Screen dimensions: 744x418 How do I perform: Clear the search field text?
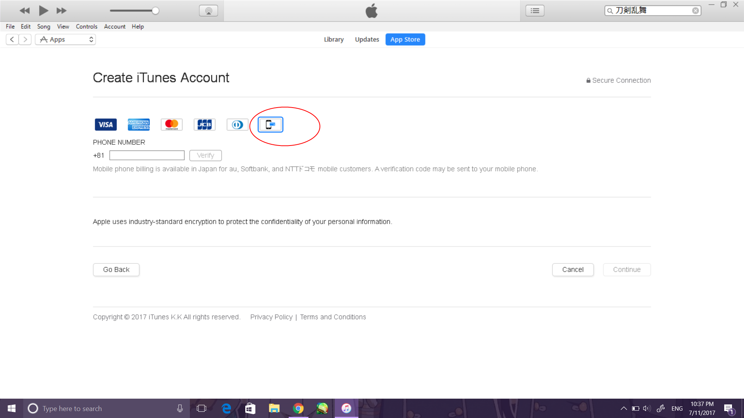click(696, 11)
